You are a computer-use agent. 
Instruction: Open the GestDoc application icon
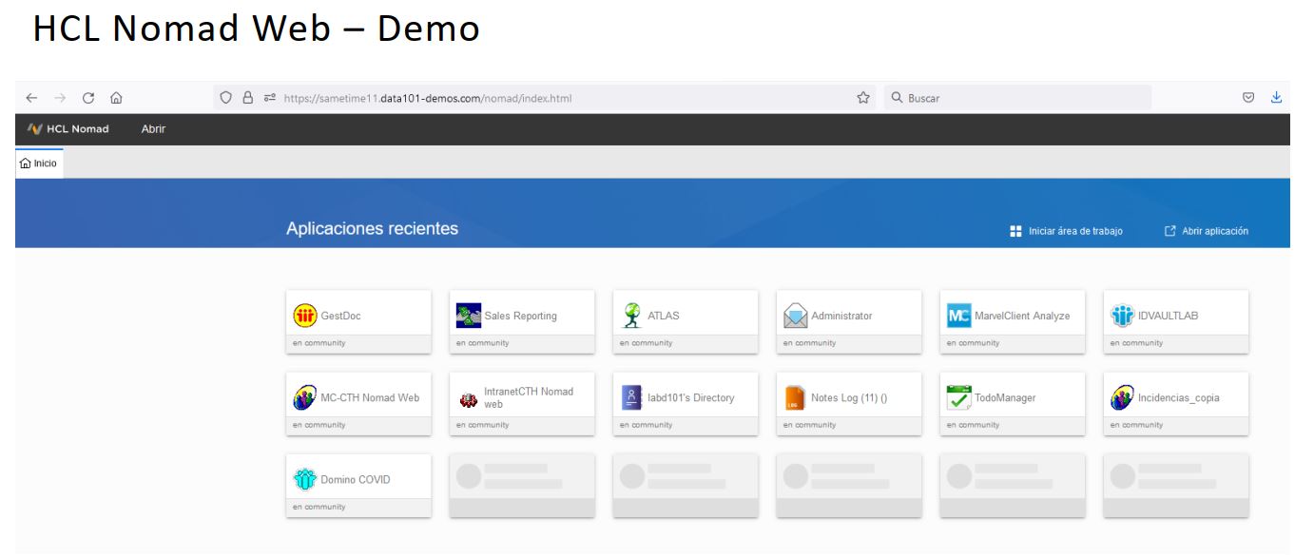(x=305, y=316)
